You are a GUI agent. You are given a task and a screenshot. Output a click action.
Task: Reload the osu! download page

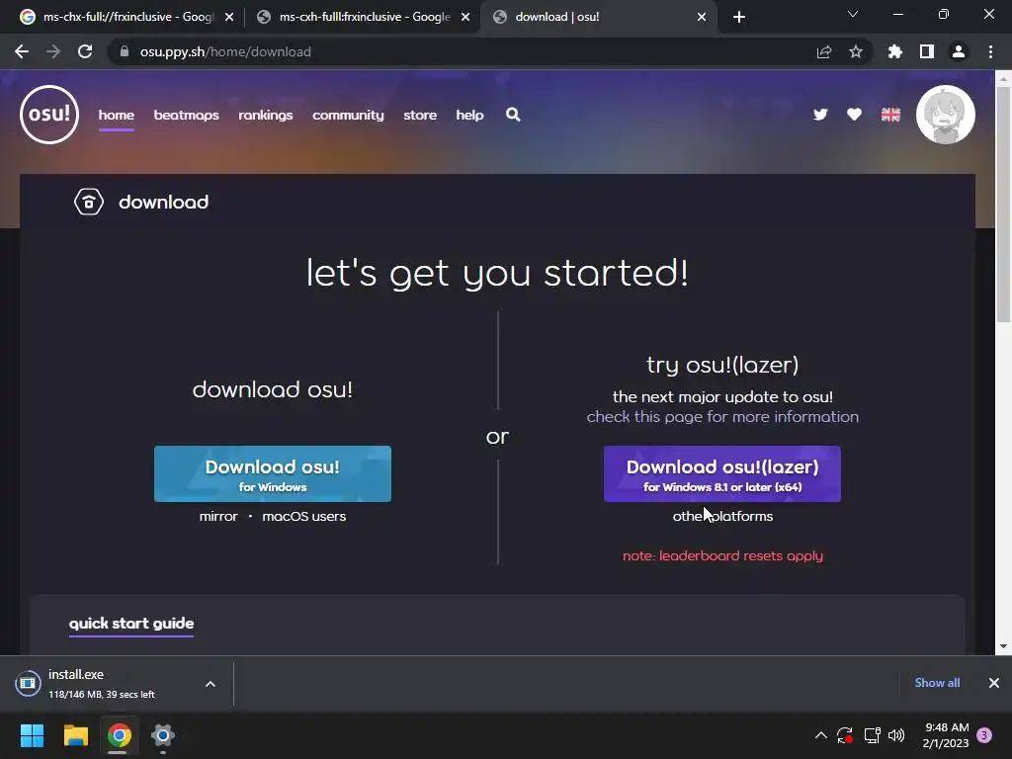[x=85, y=51]
